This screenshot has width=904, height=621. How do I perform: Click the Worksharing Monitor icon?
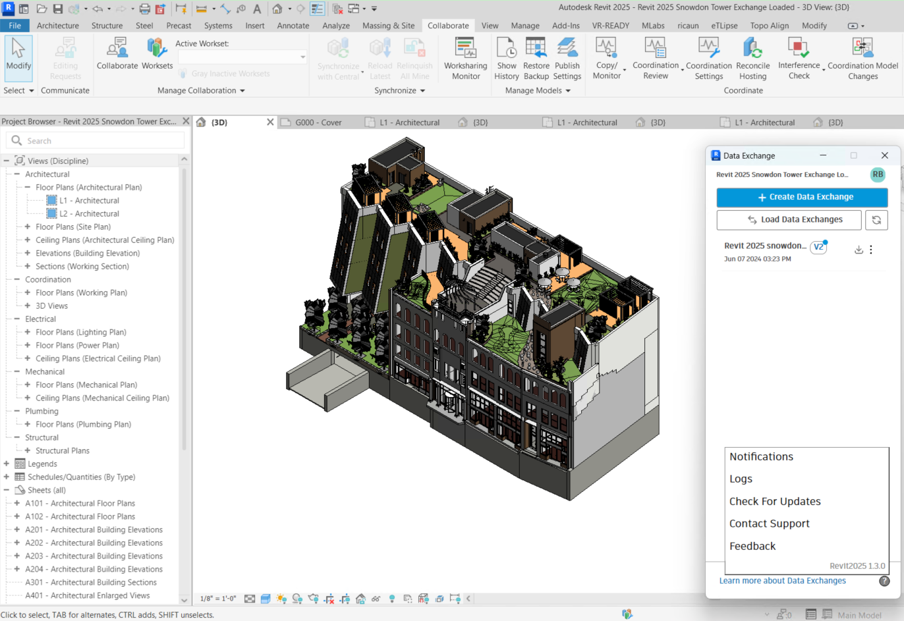[x=465, y=49]
